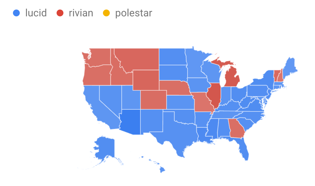The image size is (315, 186).
Task: Click Arizona, the darkest blue state
Action: (x=131, y=121)
